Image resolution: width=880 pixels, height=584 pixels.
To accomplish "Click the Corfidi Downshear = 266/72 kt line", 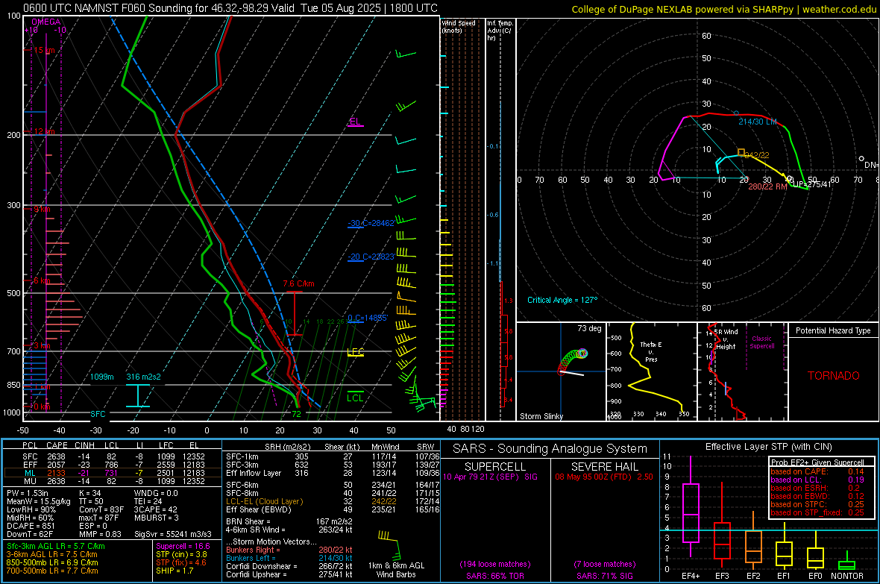I will (x=289, y=566).
